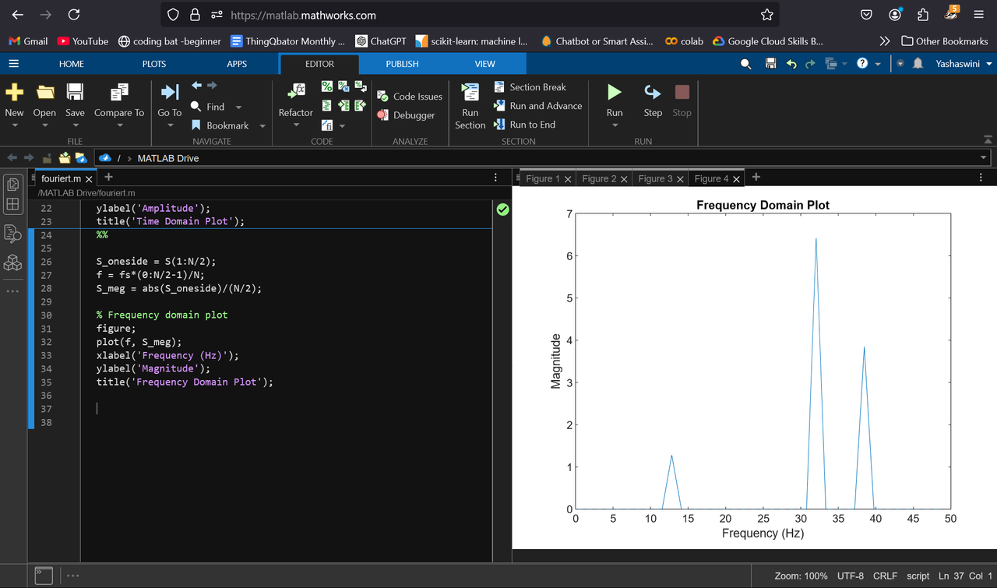Image resolution: width=997 pixels, height=588 pixels.
Task: Click the green no-issues check indicator
Action: pos(503,209)
